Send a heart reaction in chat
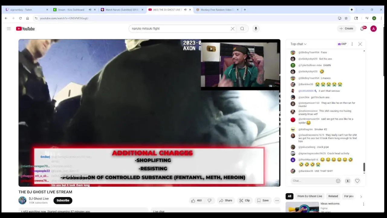 [x=357, y=181]
